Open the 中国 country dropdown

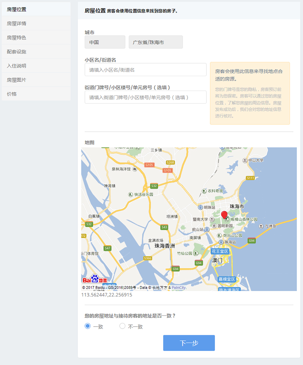click(x=105, y=42)
